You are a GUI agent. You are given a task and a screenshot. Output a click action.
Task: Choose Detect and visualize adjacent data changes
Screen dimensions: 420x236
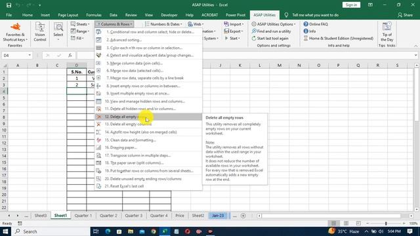tap(148, 55)
